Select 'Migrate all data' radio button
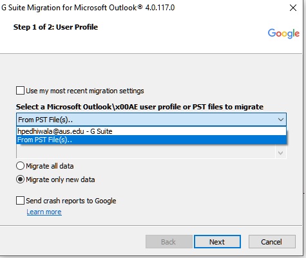Screen dimensions: 306x258 click(20, 166)
